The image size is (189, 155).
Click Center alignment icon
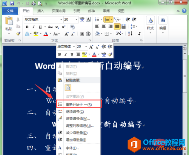point(104,26)
